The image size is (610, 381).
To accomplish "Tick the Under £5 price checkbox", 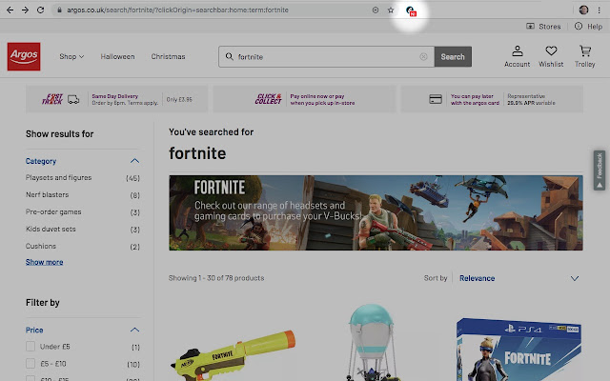I will [30, 346].
